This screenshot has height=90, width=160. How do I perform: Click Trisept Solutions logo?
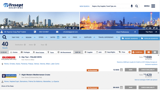13,6
